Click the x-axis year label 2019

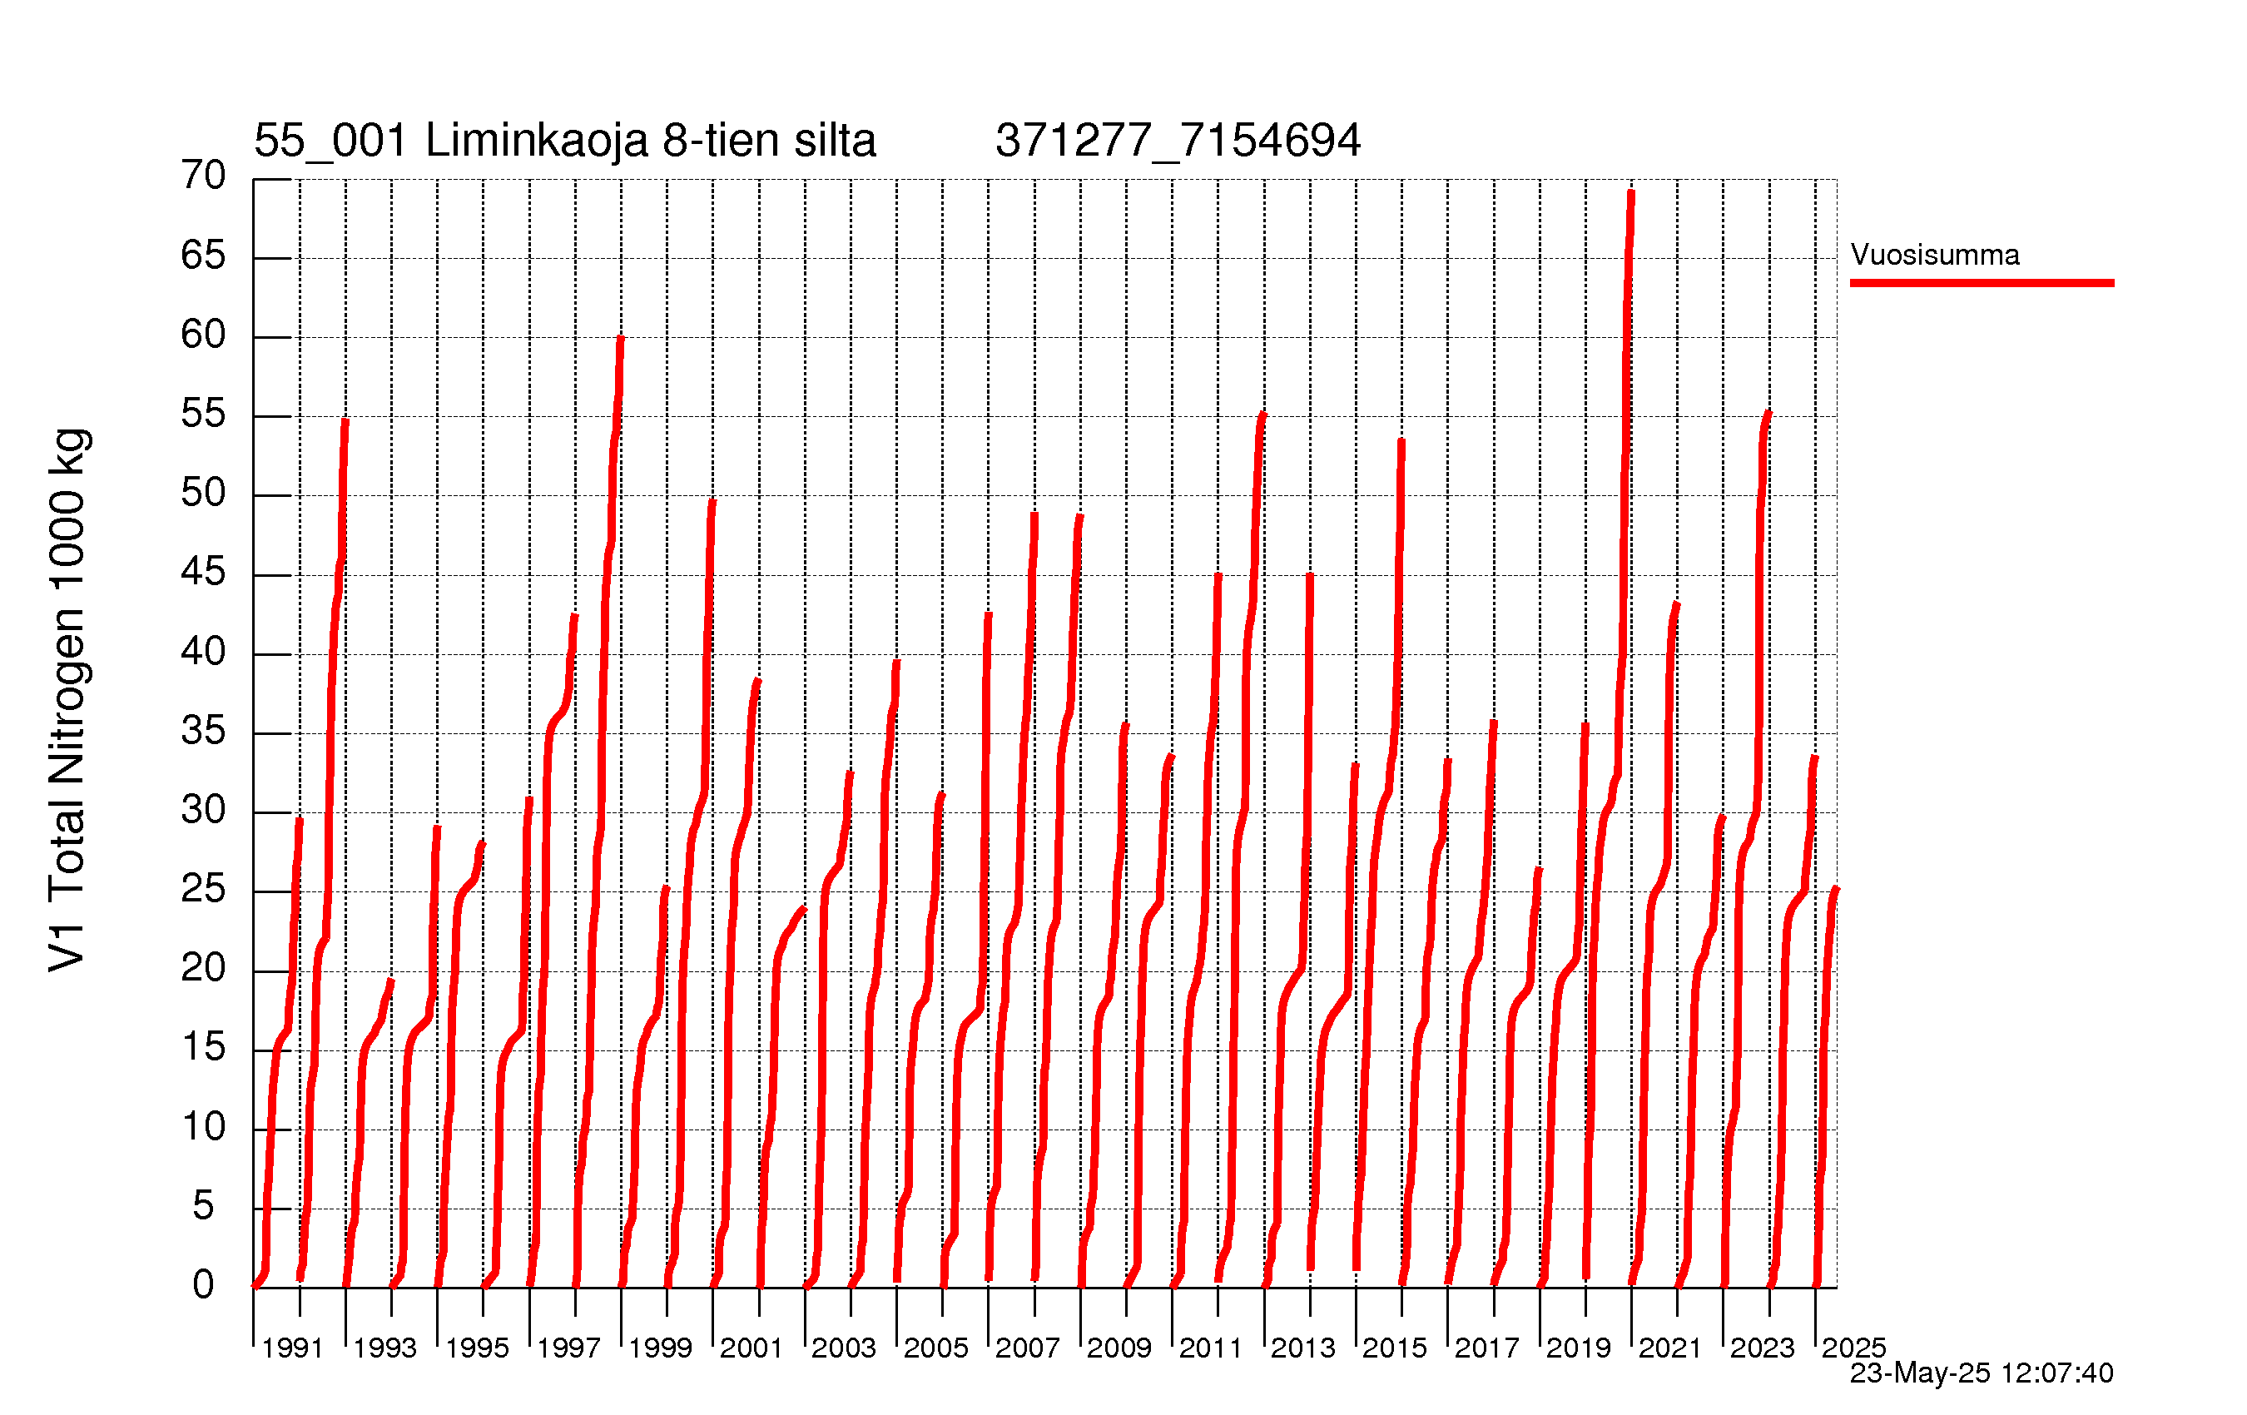tap(1579, 1348)
